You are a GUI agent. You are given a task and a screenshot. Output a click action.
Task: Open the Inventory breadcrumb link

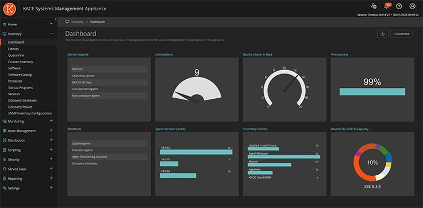coord(78,22)
